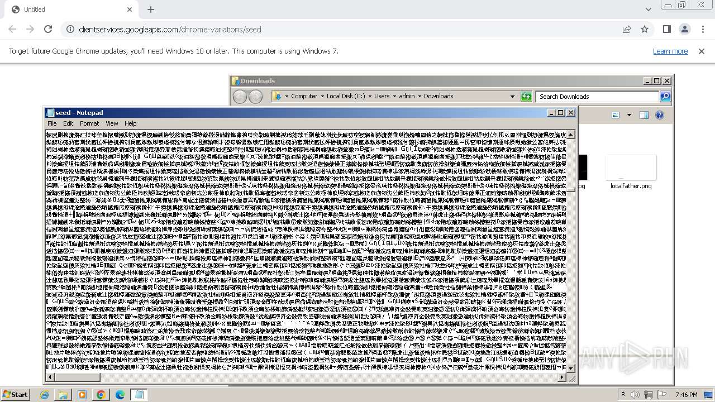Open the Chrome profile avatar
The width and height of the screenshot is (715, 402).
click(x=685, y=29)
